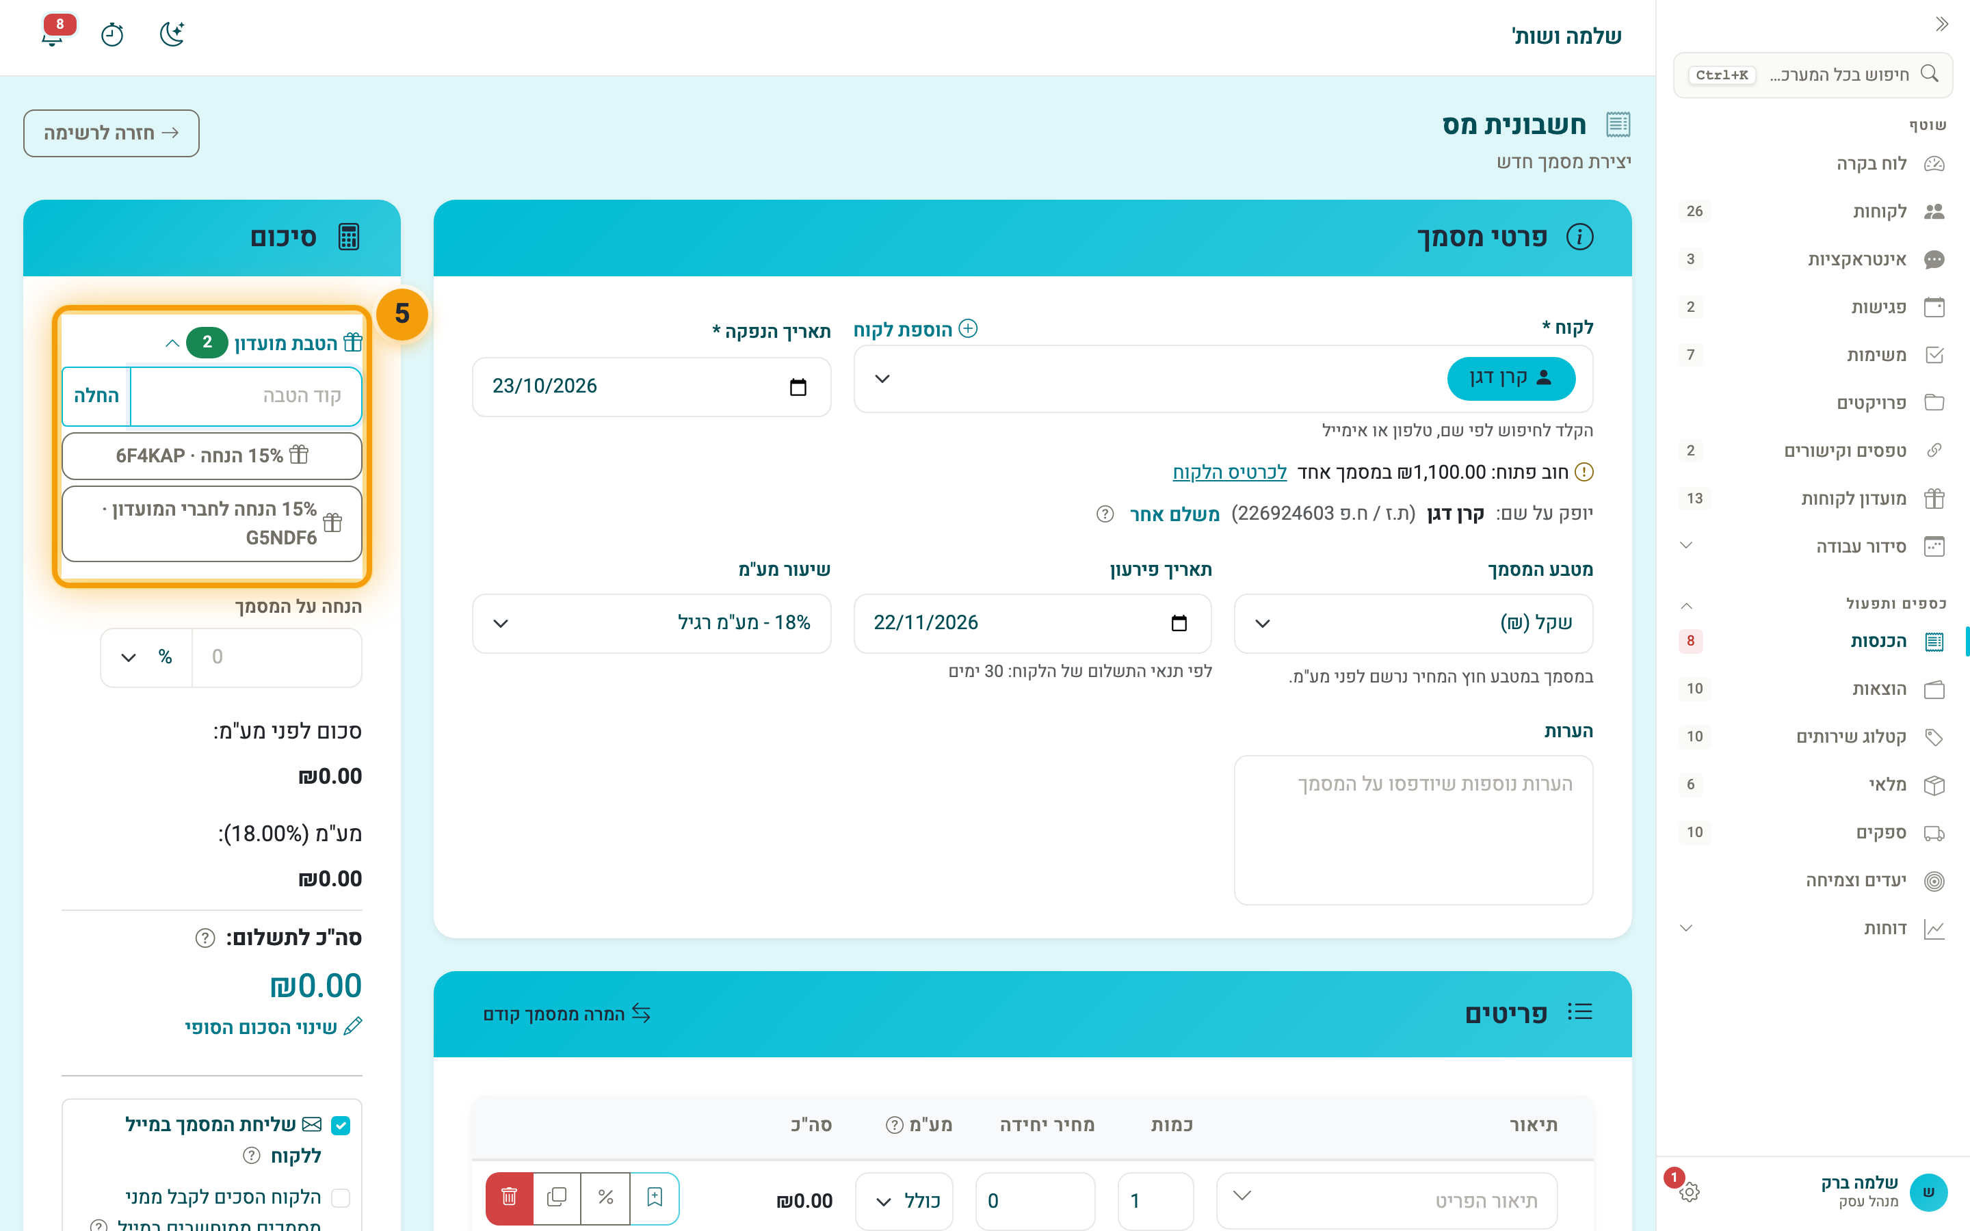
Task: Open כולל VAT dropdown in item row
Action: coord(904,1201)
